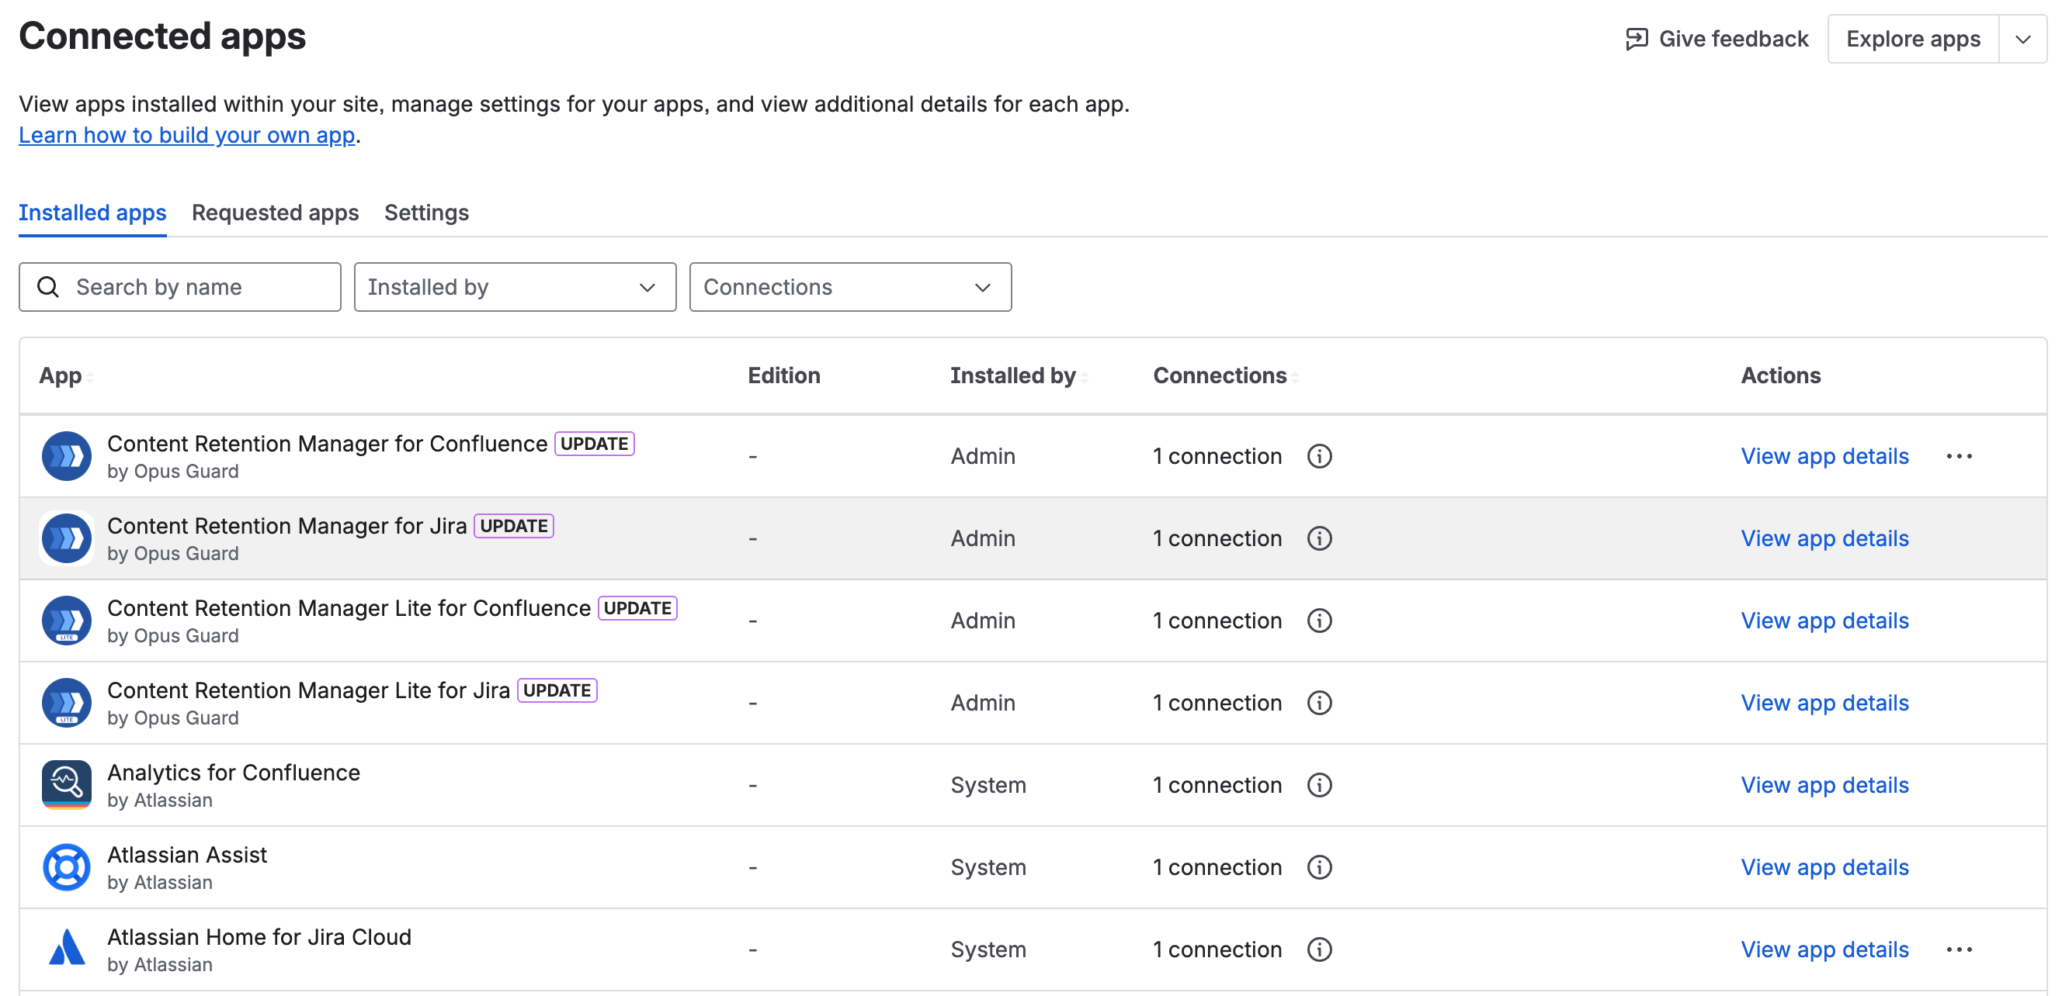Show connection info for Content Retention Manager for Confluence
This screenshot has width=2062, height=996.
point(1319,456)
